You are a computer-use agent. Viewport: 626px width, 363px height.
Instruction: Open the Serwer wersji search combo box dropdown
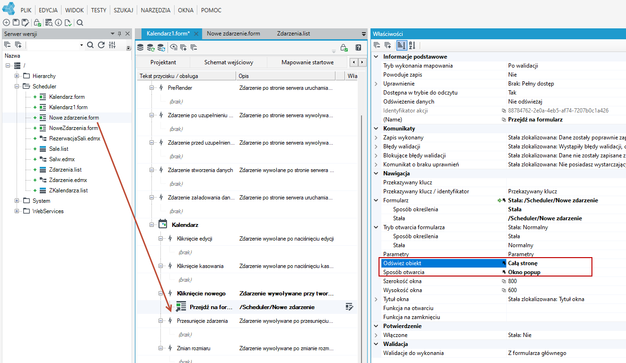[x=81, y=45]
